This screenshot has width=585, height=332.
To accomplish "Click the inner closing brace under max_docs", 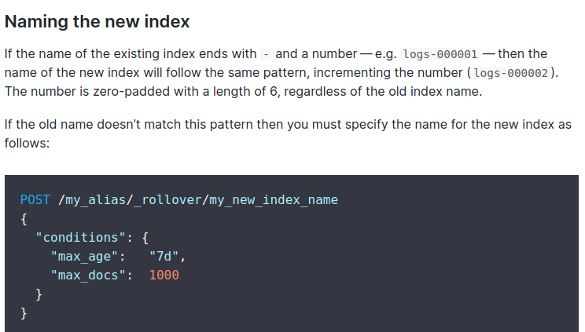I will 39,294.
